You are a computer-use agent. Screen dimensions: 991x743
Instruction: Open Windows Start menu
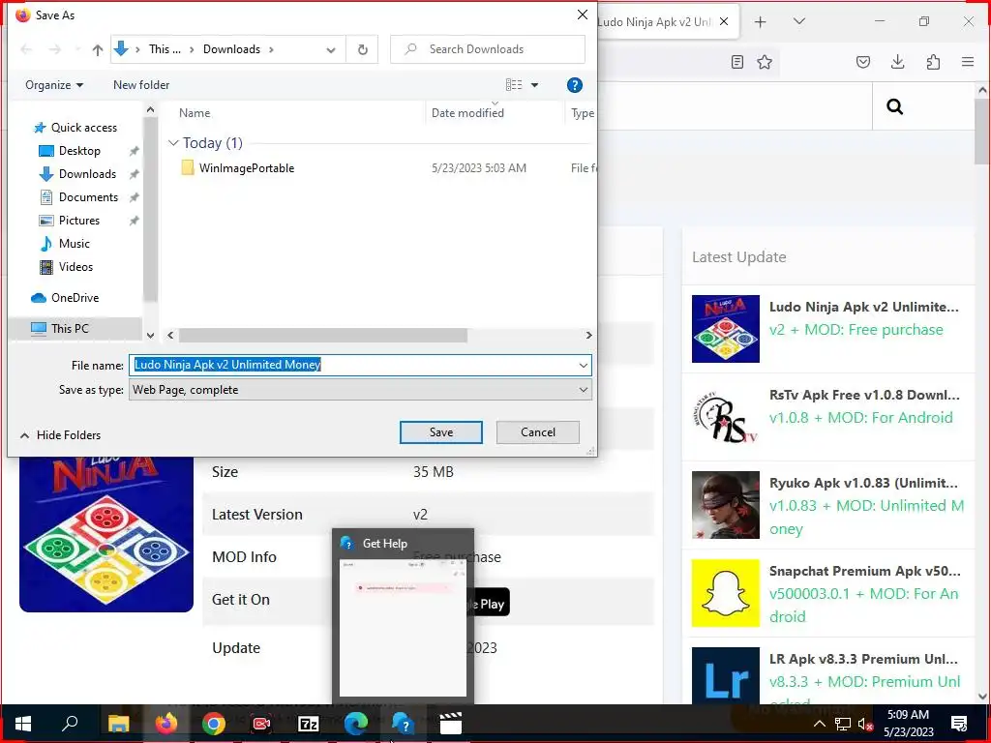(23, 724)
